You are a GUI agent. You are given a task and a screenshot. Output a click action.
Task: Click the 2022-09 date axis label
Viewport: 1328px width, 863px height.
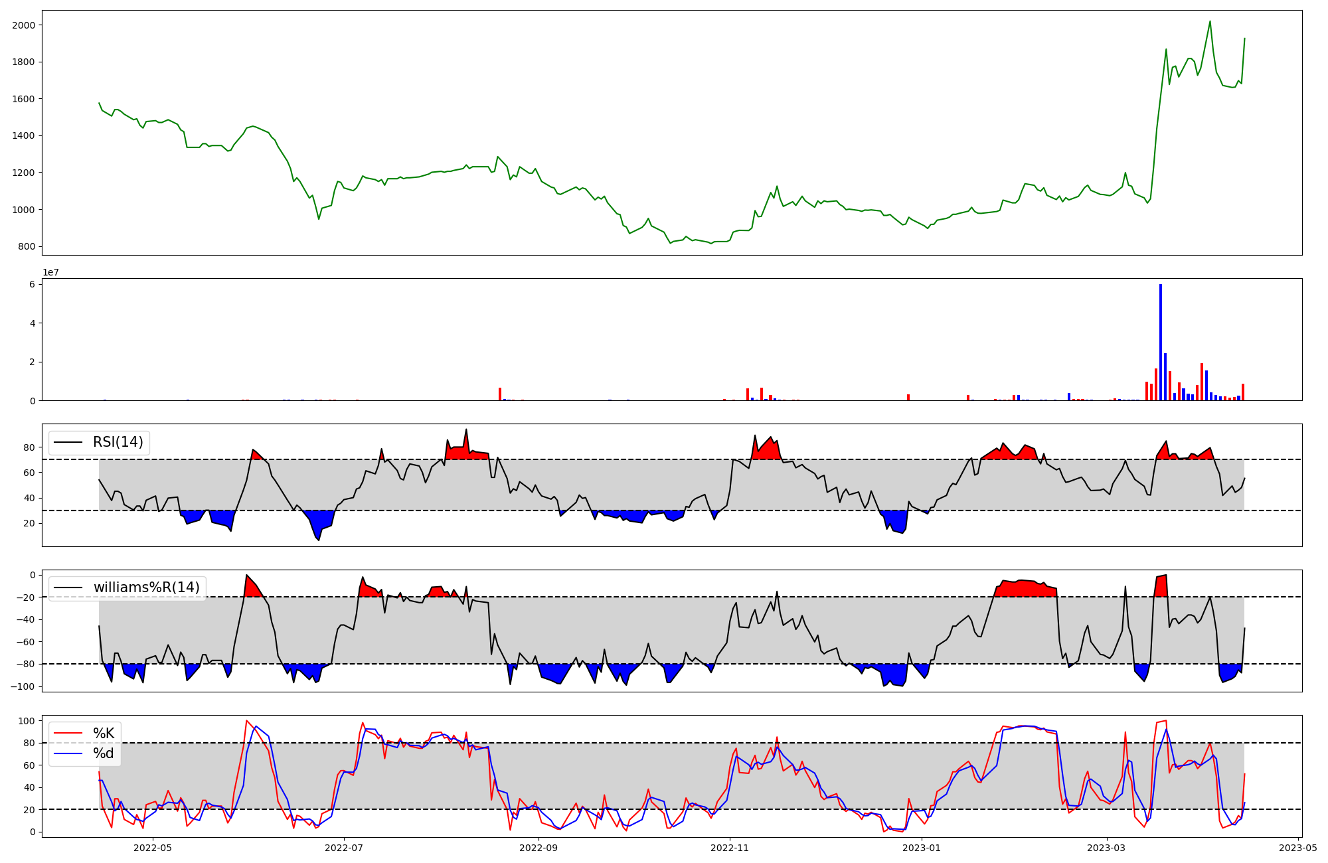(x=539, y=848)
